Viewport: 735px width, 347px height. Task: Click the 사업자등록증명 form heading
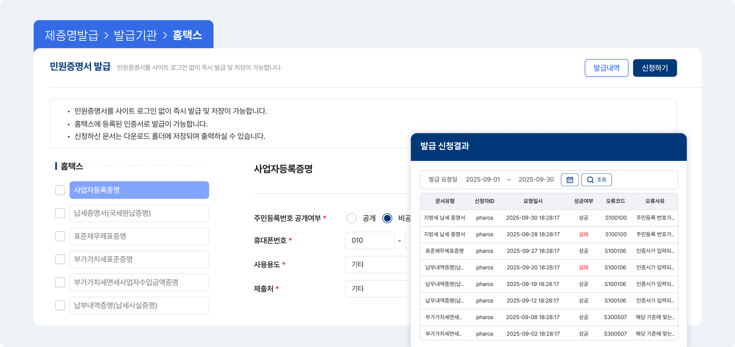[x=283, y=169]
